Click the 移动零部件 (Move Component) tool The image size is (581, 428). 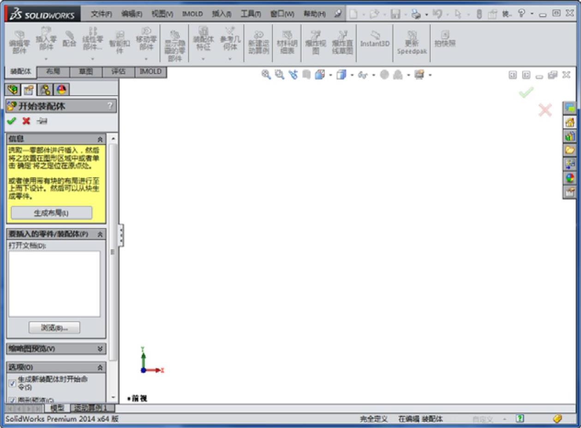(x=146, y=39)
